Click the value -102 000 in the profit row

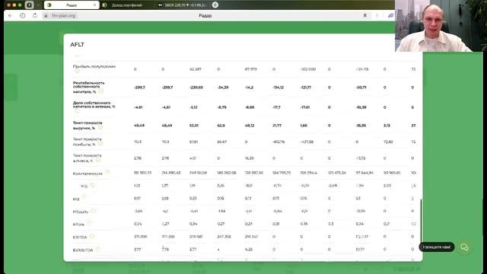click(307, 69)
